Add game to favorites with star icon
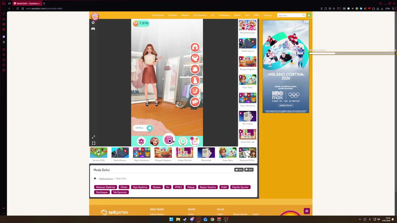 [x=93, y=22]
